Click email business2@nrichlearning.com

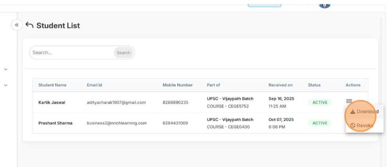point(117,123)
